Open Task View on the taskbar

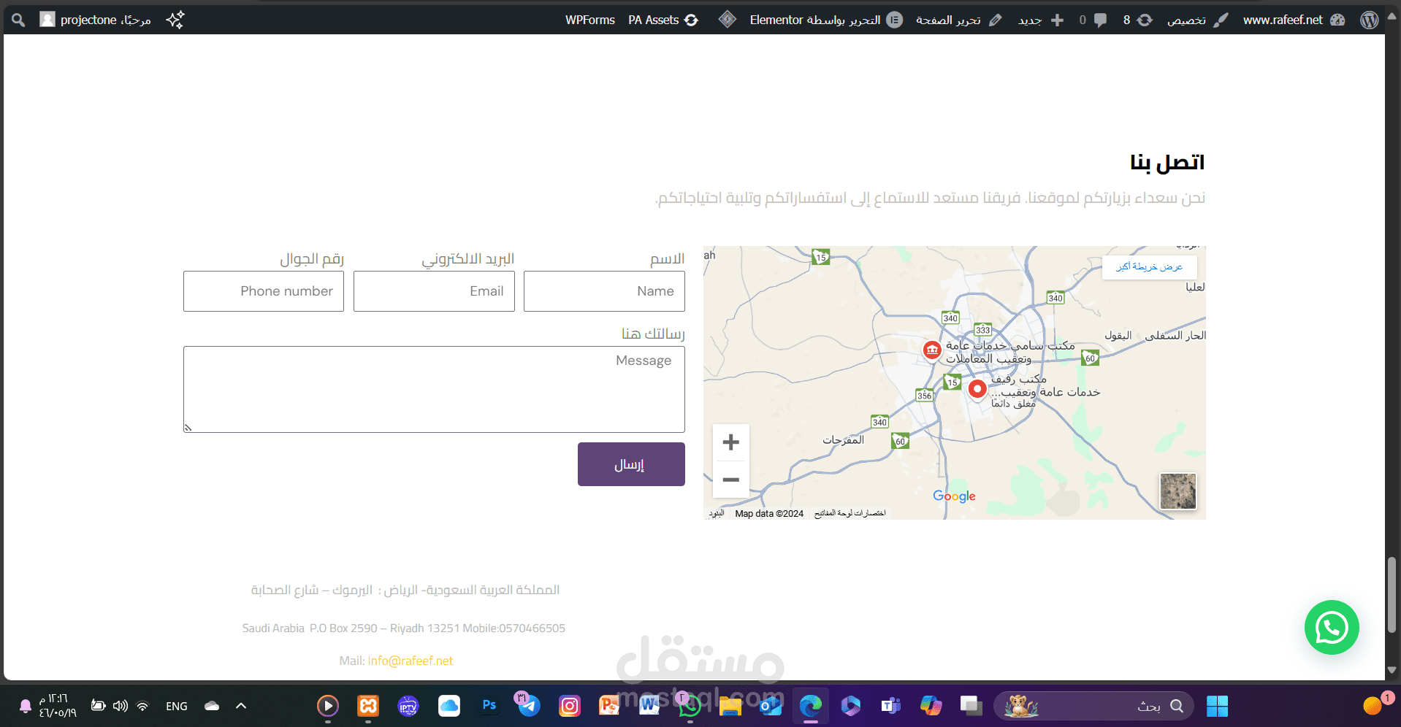pos(971,706)
